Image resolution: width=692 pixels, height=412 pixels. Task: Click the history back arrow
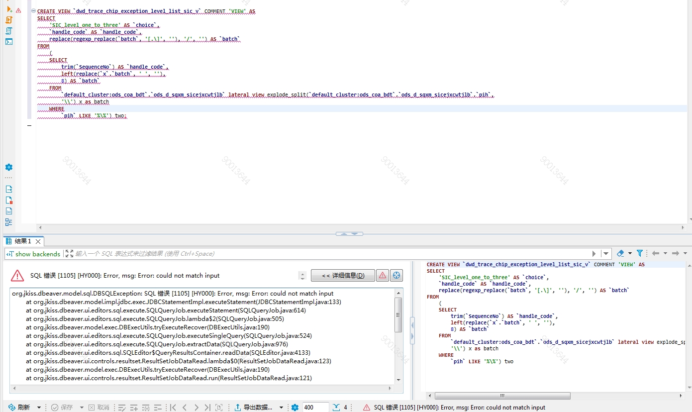point(656,253)
